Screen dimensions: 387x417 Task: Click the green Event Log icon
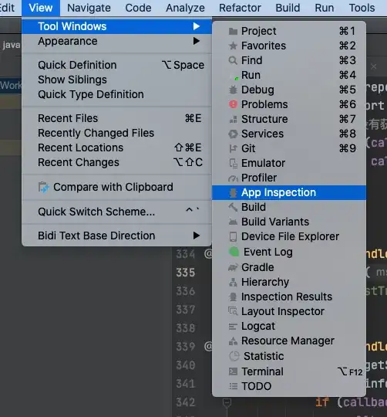point(234,252)
